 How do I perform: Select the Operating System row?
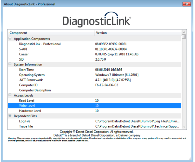[95, 75]
